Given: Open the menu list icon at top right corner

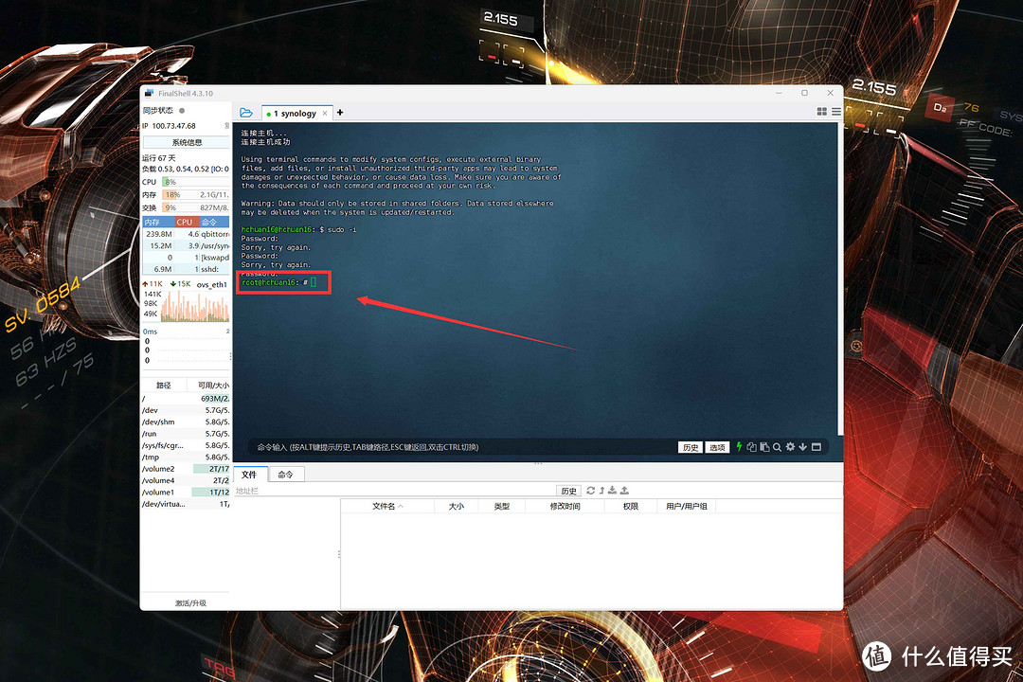Looking at the screenshot, I should click(835, 112).
